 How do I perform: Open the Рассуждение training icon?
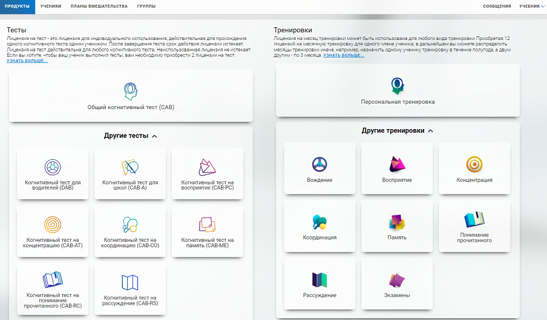(x=319, y=279)
